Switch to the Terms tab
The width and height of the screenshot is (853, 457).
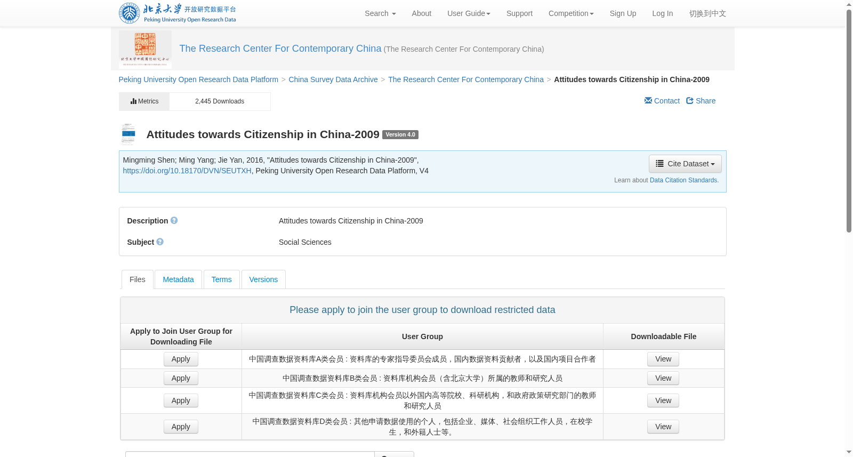(x=221, y=279)
